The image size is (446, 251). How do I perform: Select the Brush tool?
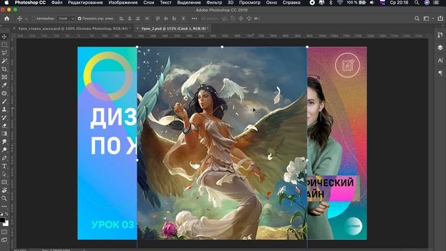click(4, 101)
